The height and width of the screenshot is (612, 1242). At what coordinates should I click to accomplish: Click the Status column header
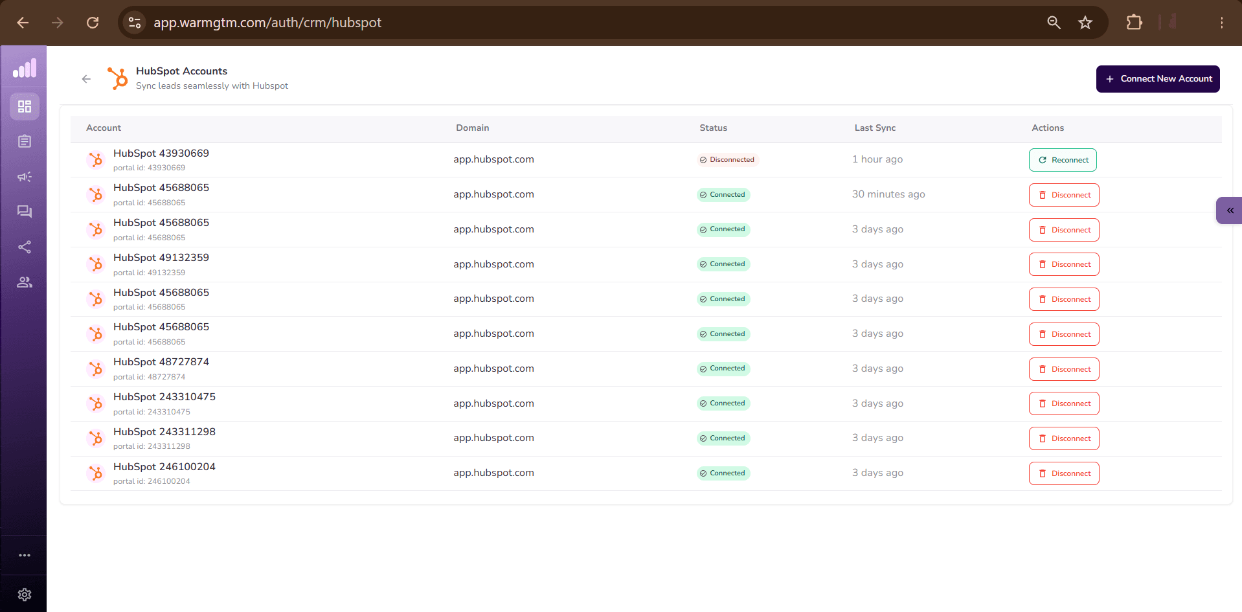713,128
